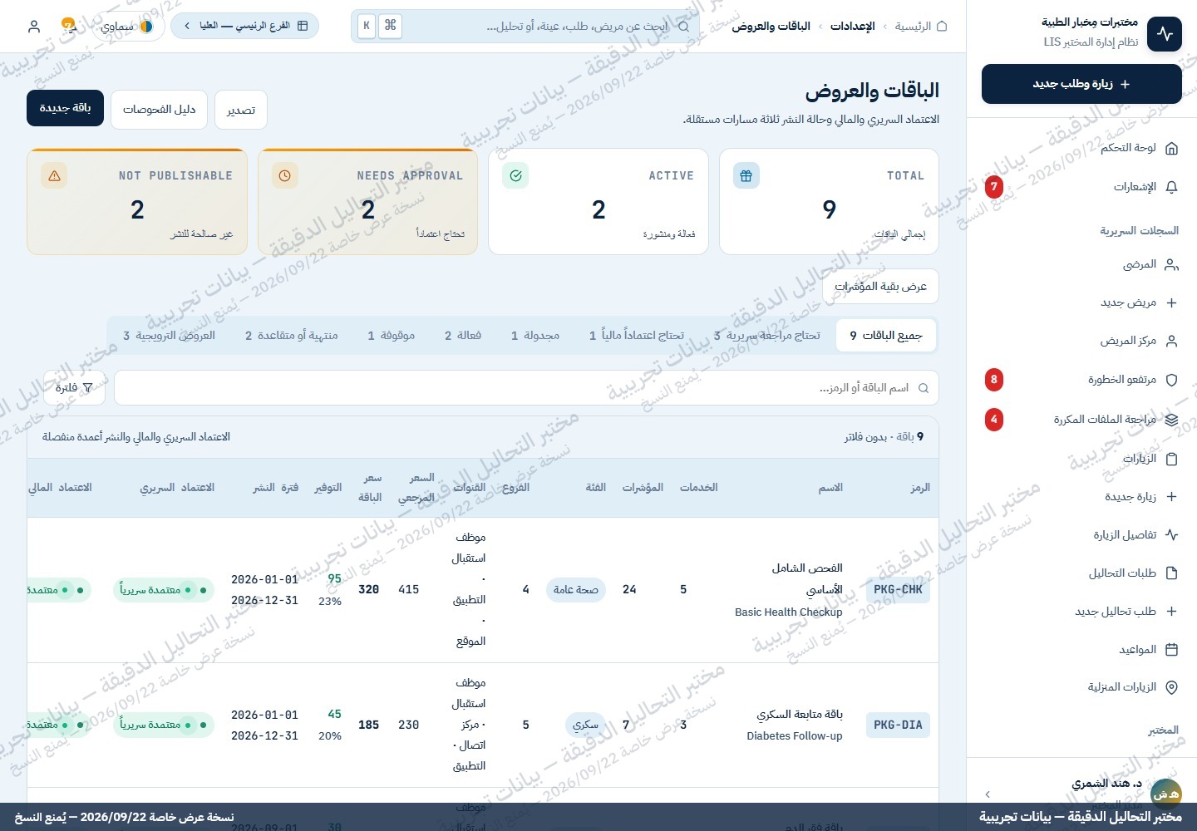Click the تصدير export button
Image resolution: width=1197 pixels, height=831 pixels.
(x=241, y=110)
